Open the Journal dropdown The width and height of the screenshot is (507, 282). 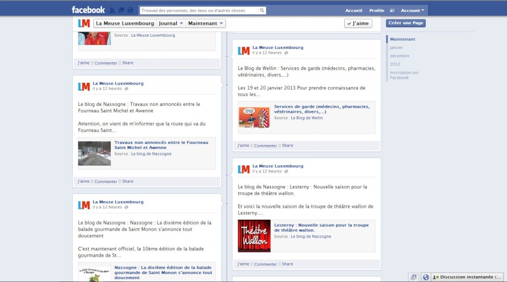coord(171,23)
